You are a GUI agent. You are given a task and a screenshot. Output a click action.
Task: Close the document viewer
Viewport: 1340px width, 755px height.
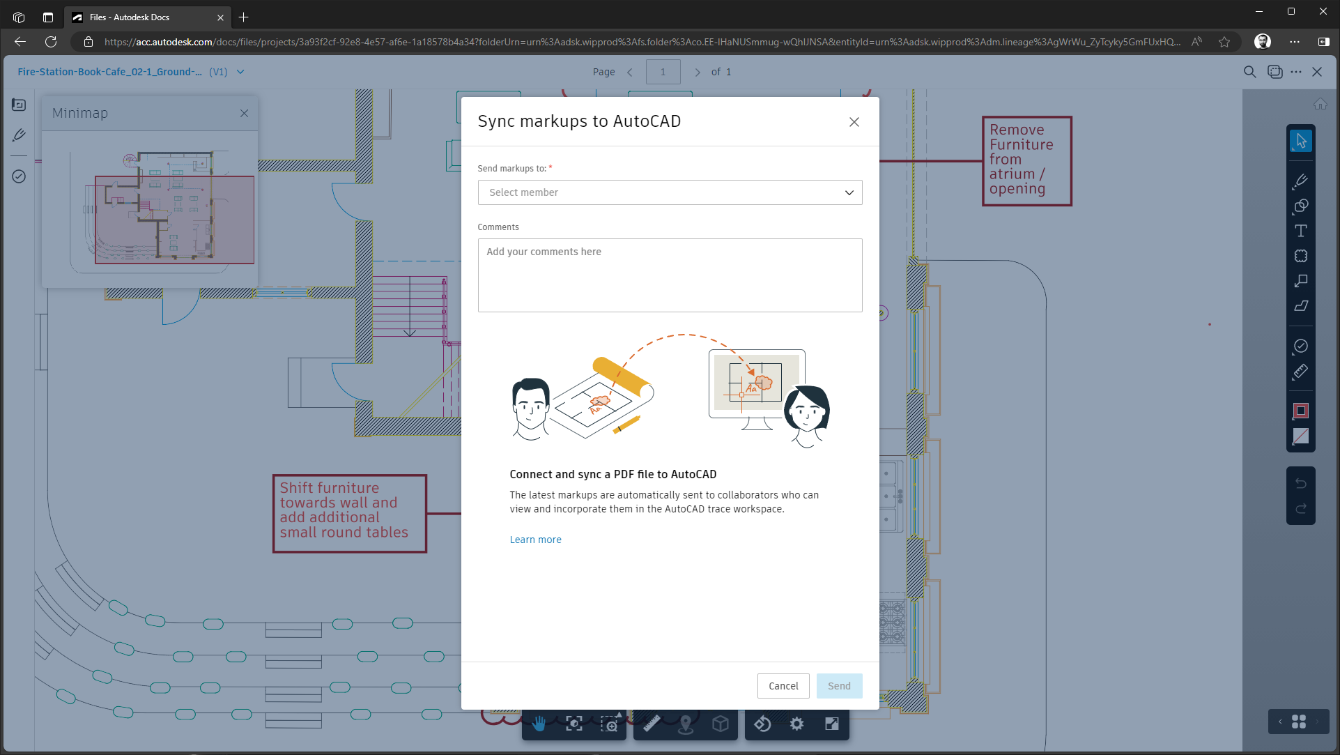coord(1317,72)
